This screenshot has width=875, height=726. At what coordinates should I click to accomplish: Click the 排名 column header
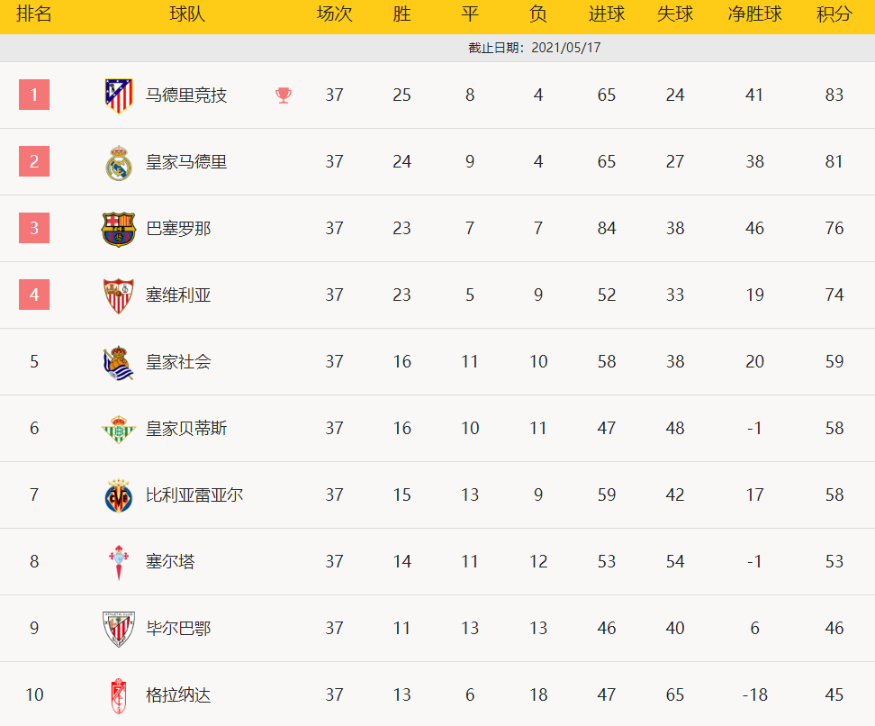coord(34,15)
